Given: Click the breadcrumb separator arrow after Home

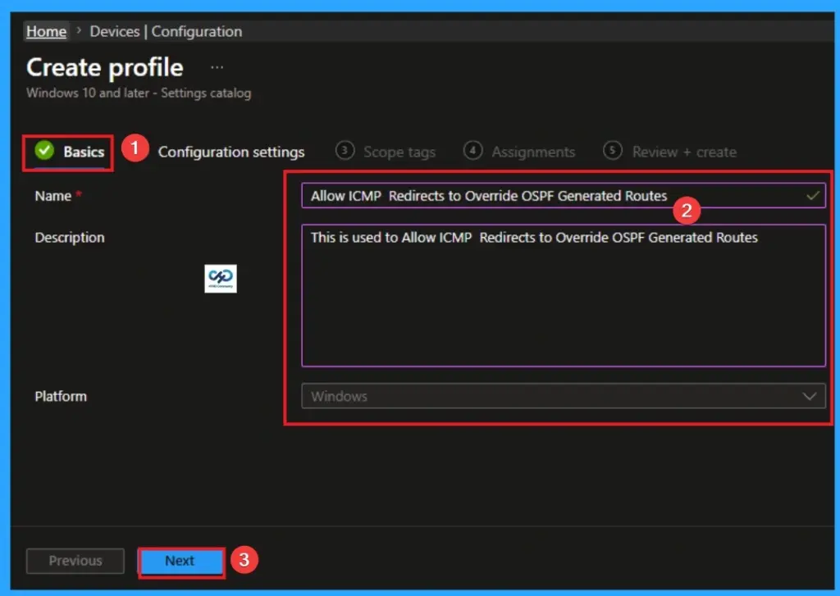Looking at the screenshot, I should tap(78, 31).
